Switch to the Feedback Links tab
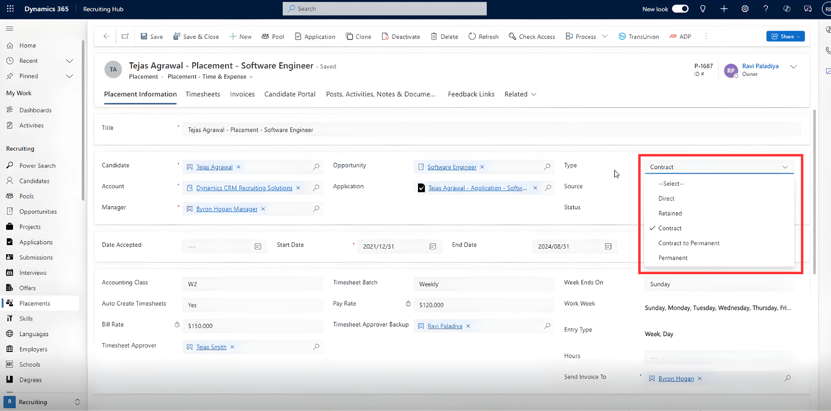The width and height of the screenshot is (831, 411). 471,94
